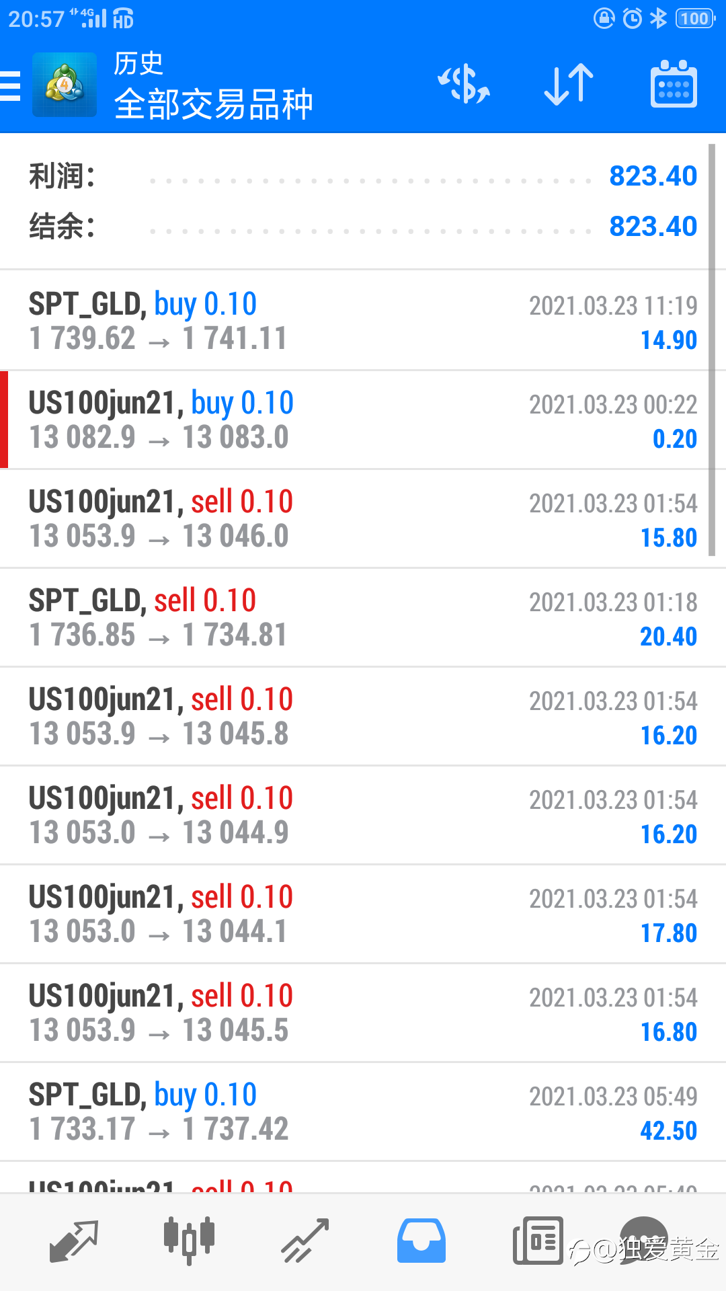
Task: Open the chat messages bubble icon
Action: (644, 1237)
